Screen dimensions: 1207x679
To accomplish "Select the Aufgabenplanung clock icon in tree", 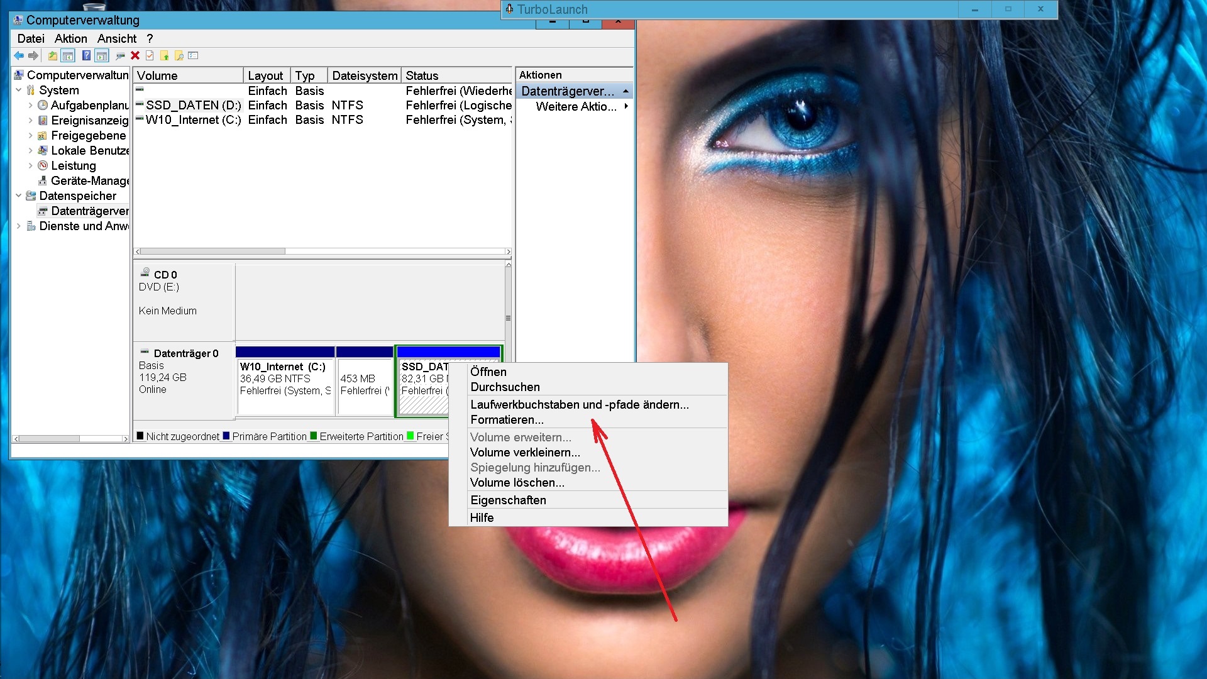I will pos(43,106).
